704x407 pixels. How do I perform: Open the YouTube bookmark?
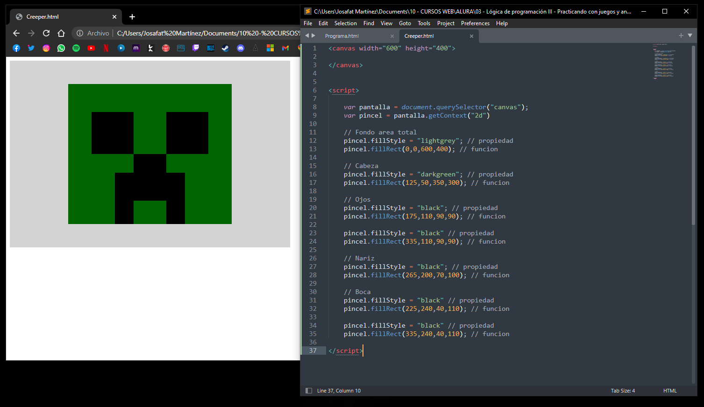click(x=91, y=48)
